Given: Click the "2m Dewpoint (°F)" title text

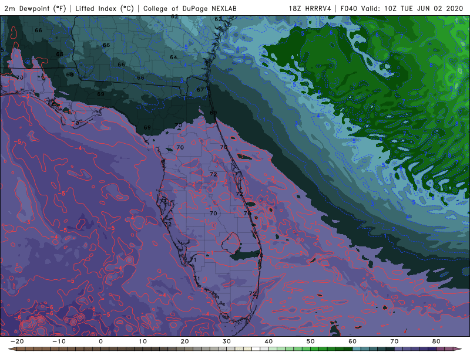Looking at the screenshot, I should click(35, 8).
